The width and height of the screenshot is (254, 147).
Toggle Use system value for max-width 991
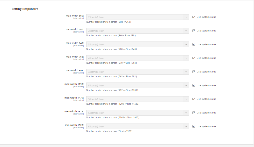pos(194,72)
